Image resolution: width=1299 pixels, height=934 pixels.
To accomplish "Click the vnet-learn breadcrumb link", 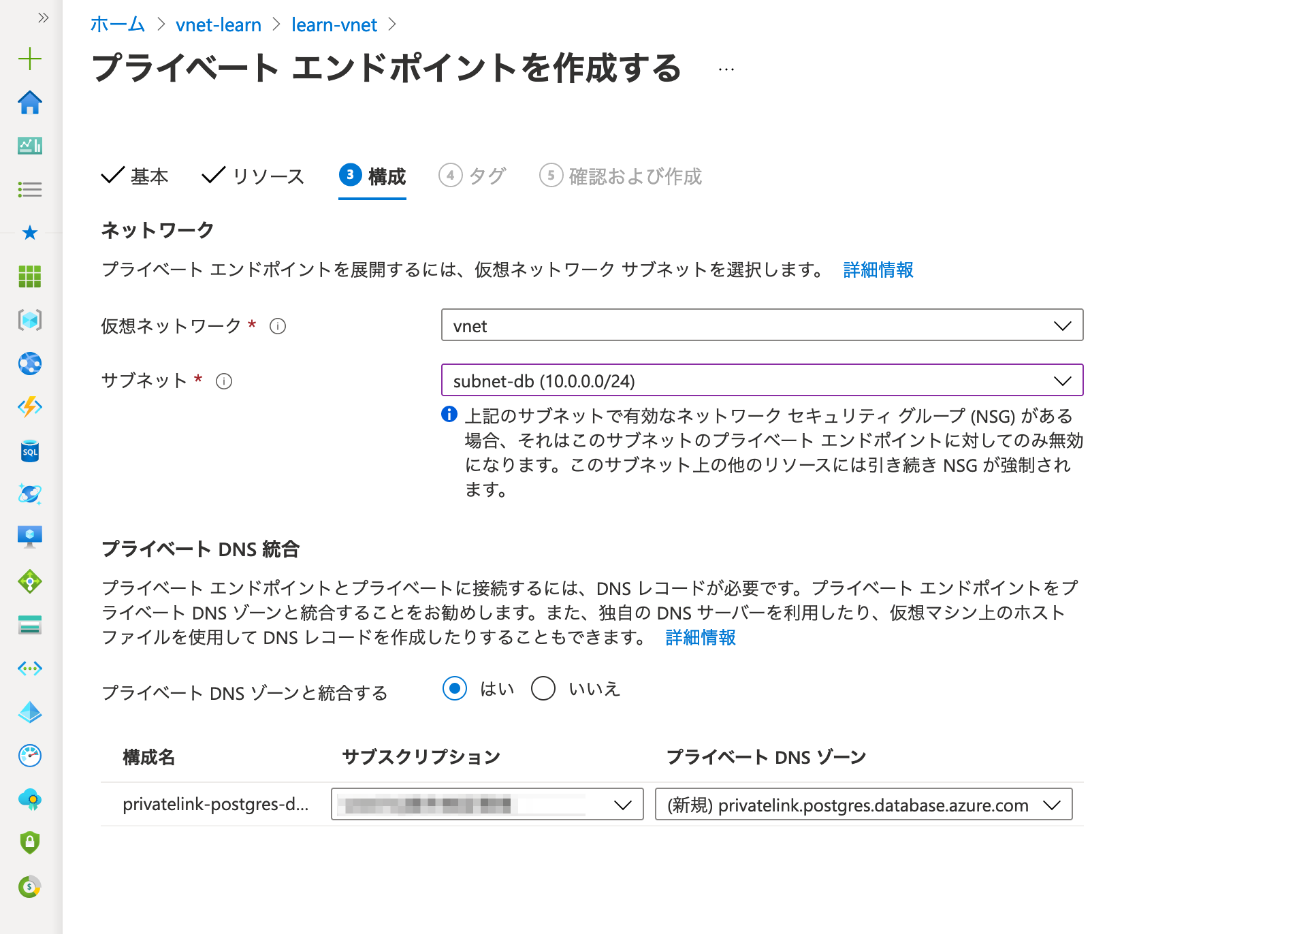I will [218, 25].
